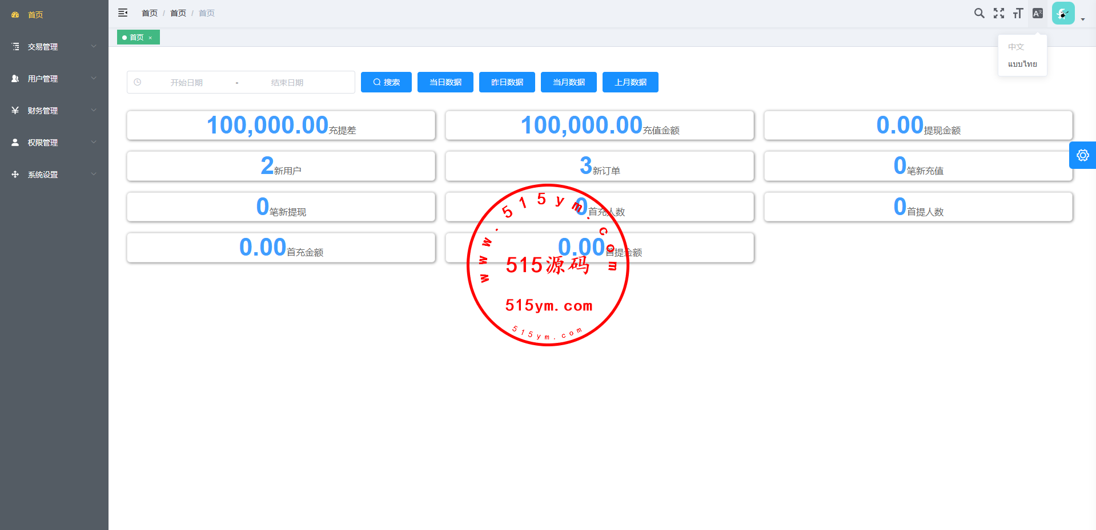Open the header search icon
Image resolution: width=1096 pixels, height=530 pixels.
click(979, 13)
